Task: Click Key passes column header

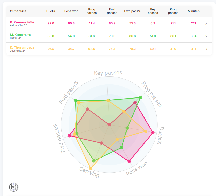Action: [x=153, y=11]
